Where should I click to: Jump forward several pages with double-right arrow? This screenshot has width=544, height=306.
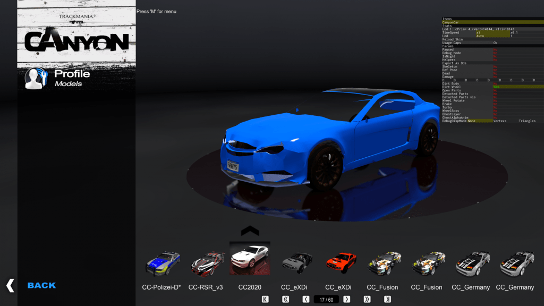click(367, 299)
